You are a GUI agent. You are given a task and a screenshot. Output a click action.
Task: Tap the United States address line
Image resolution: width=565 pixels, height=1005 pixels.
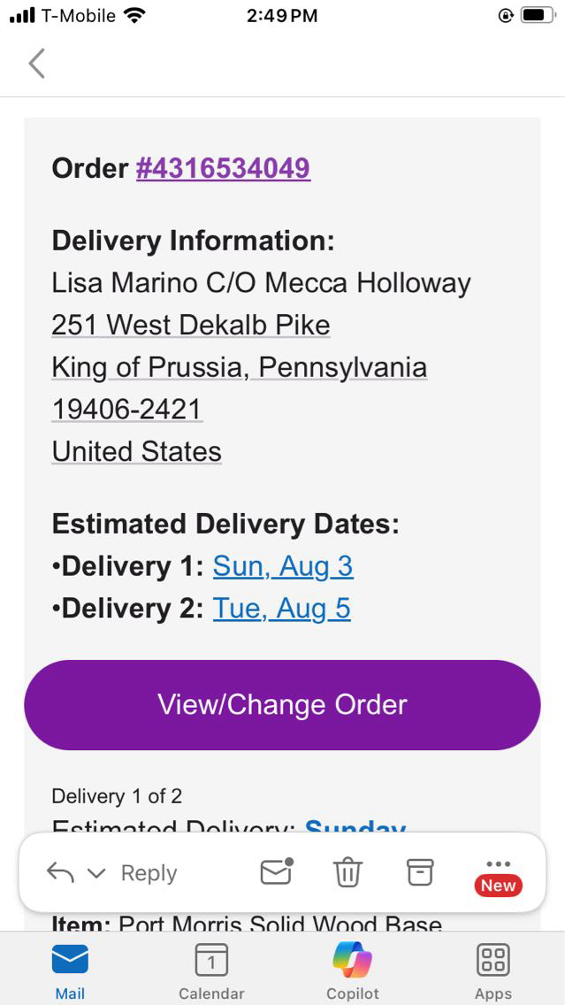[x=136, y=451]
